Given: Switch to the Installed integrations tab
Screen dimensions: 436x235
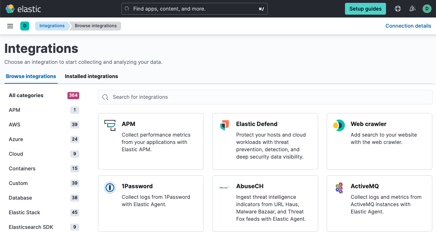Looking at the screenshot, I should click(x=91, y=76).
